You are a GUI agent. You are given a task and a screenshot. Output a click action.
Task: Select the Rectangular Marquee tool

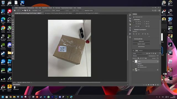pyautogui.click(x=13, y=18)
